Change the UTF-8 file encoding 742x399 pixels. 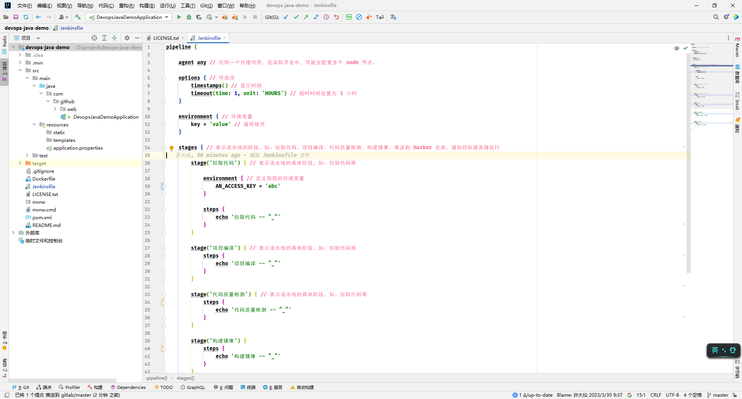point(672,395)
